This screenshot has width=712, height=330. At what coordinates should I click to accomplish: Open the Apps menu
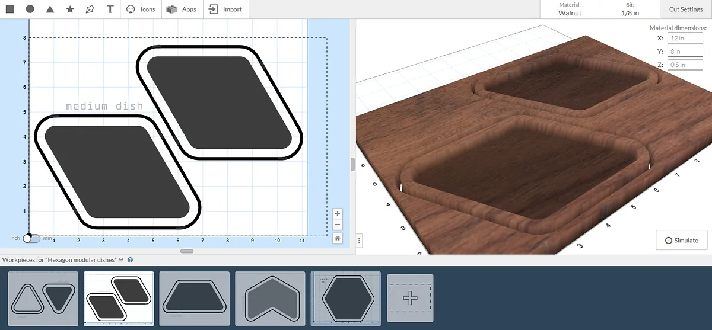[182, 9]
